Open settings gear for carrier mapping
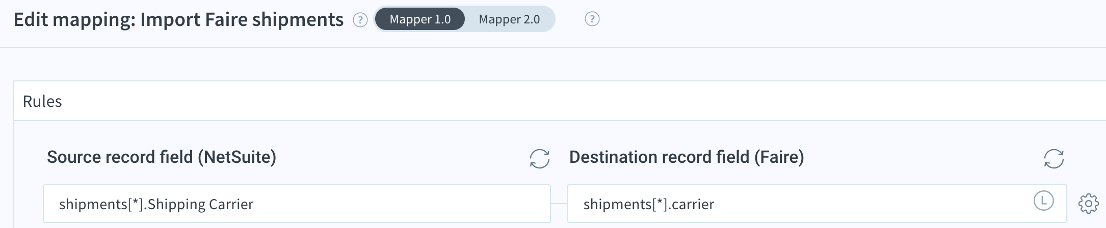 click(x=1088, y=204)
